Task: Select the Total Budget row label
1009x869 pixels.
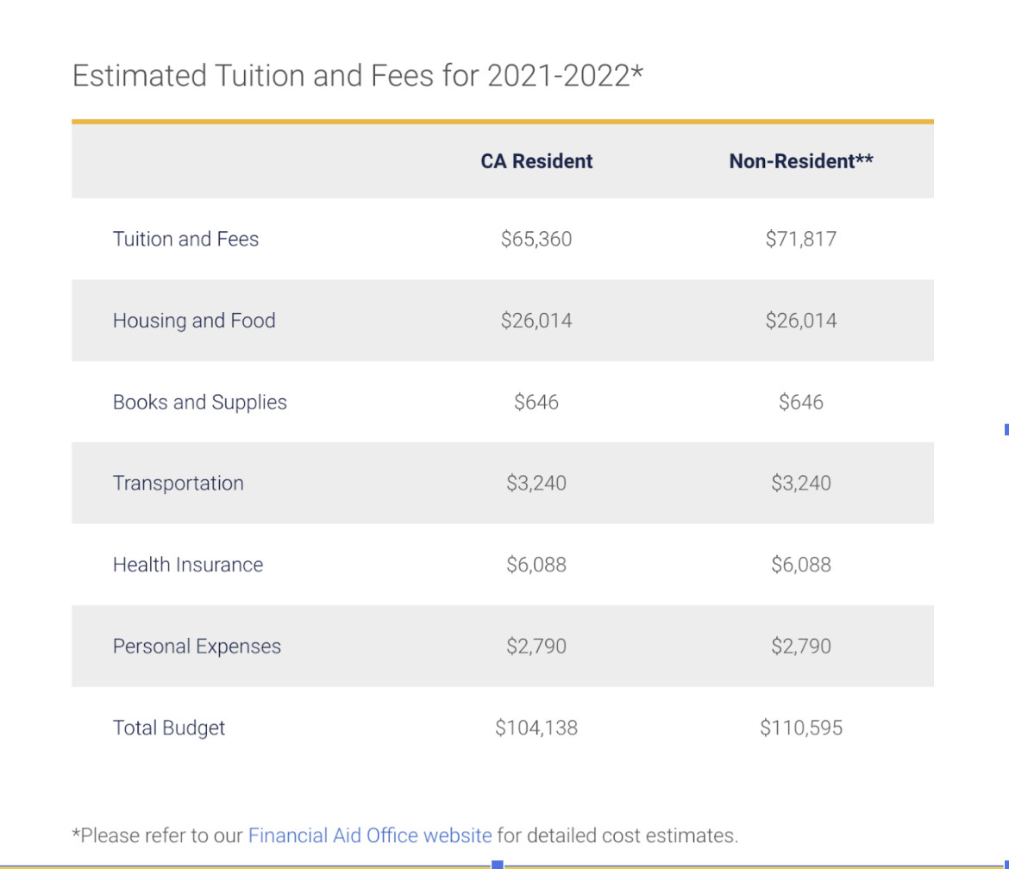Action: (169, 728)
